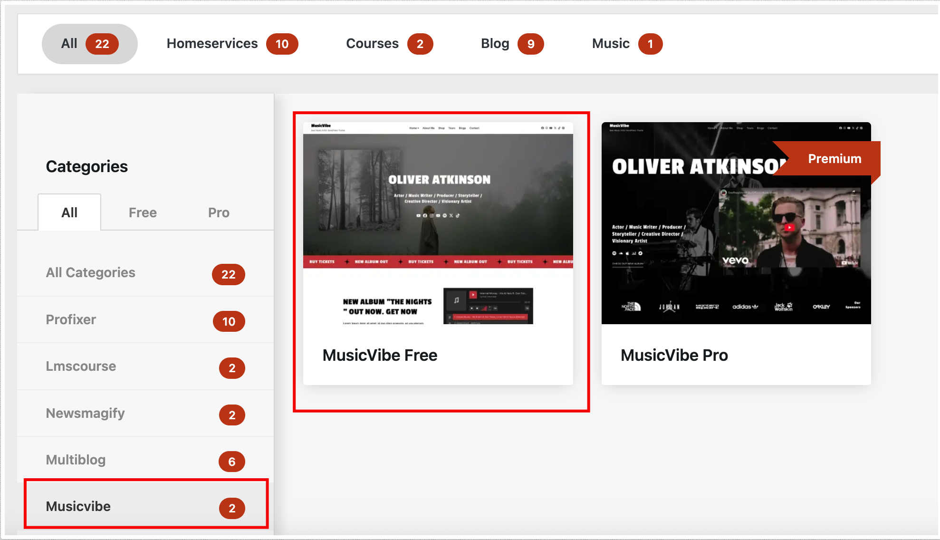Click the 9 count badge next to Blog
This screenshot has height=540, width=940.
click(531, 44)
